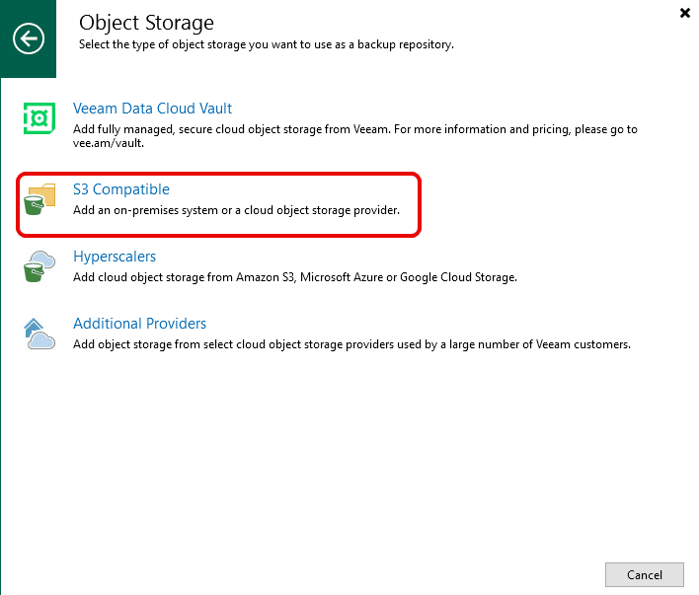Viewport: 699px width, 595px height.
Task: Click the Object Storage heading
Action: [146, 22]
